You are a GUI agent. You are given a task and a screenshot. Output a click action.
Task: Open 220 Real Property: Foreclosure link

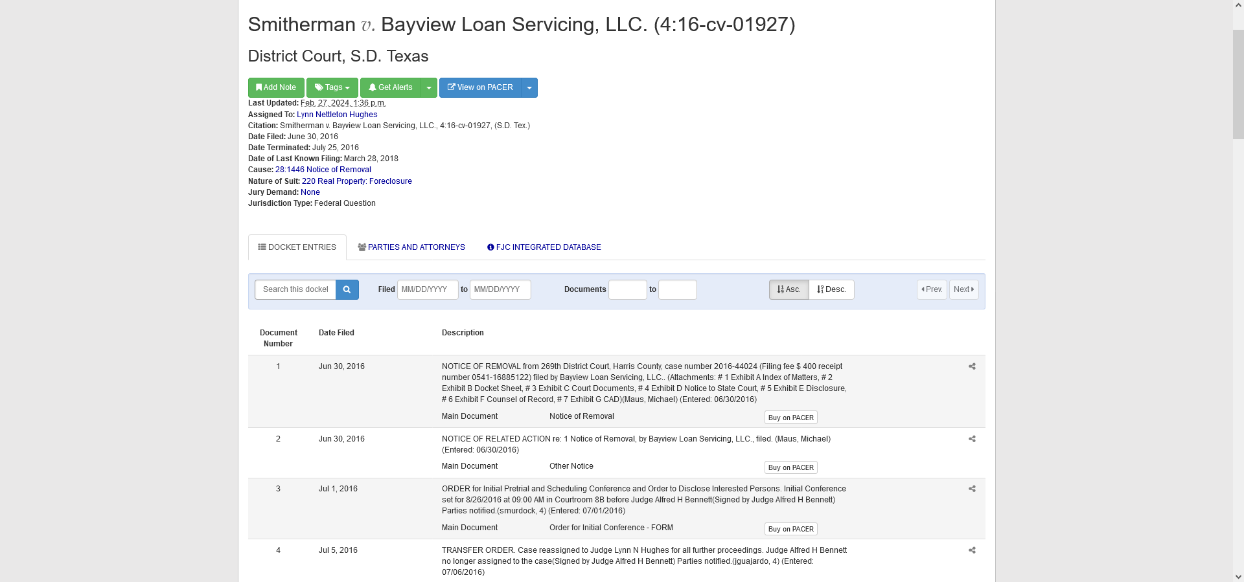point(357,181)
